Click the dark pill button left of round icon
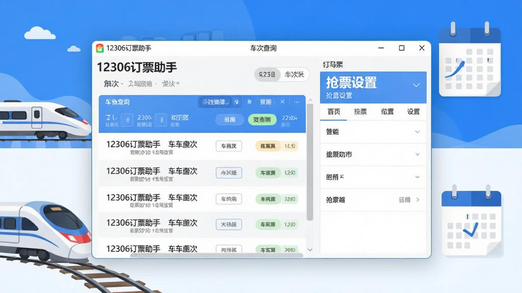This screenshot has height=293, width=522. [x=216, y=102]
